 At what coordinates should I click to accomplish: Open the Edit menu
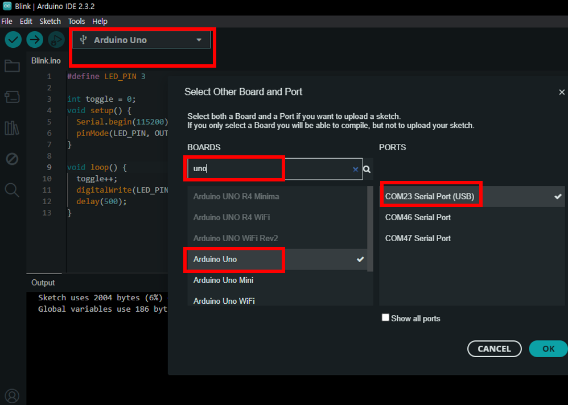tap(26, 22)
